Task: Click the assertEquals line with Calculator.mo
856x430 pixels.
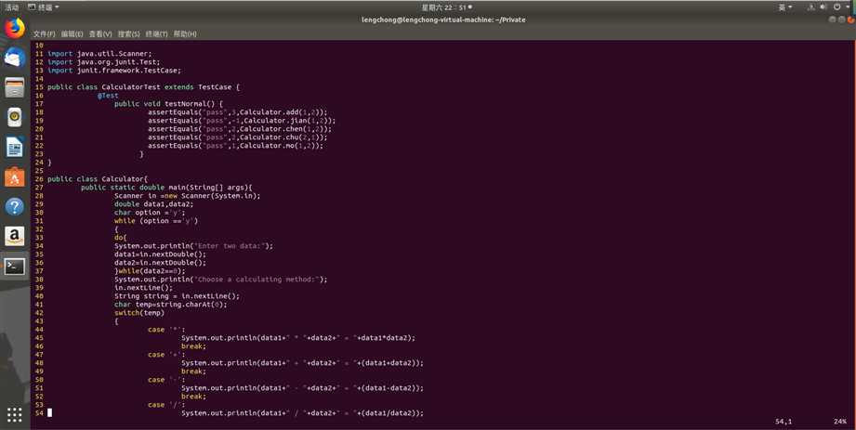Action: click(235, 146)
